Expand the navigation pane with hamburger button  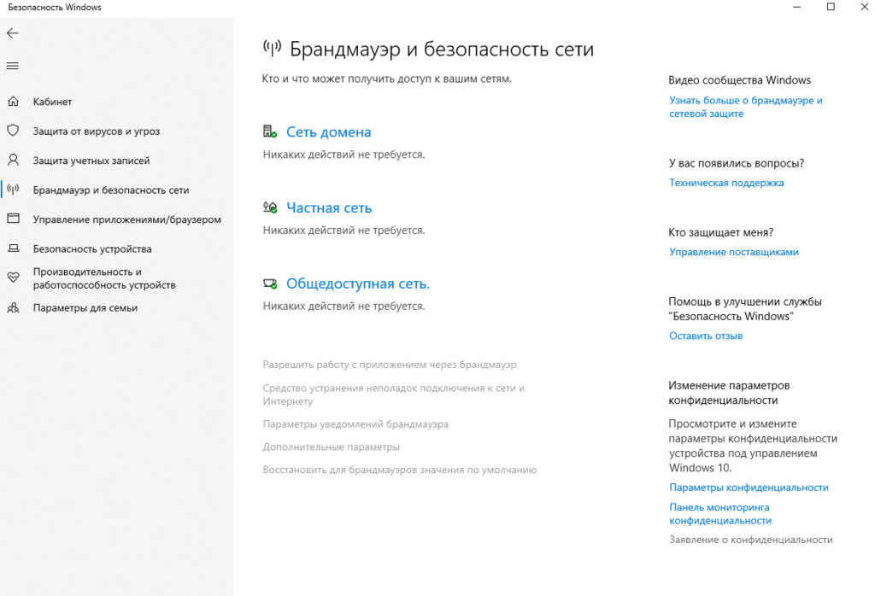[13, 65]
